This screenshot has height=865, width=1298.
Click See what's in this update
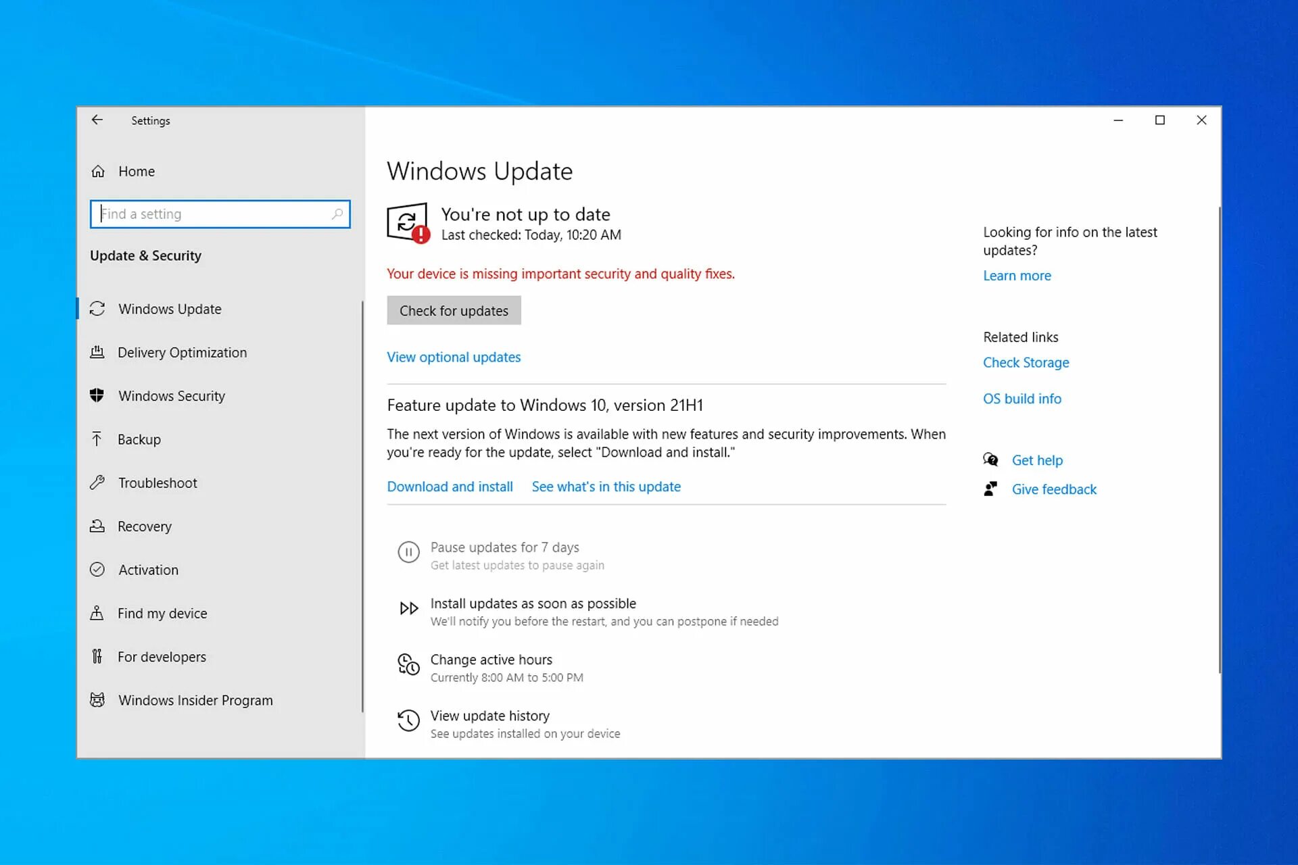606,487
